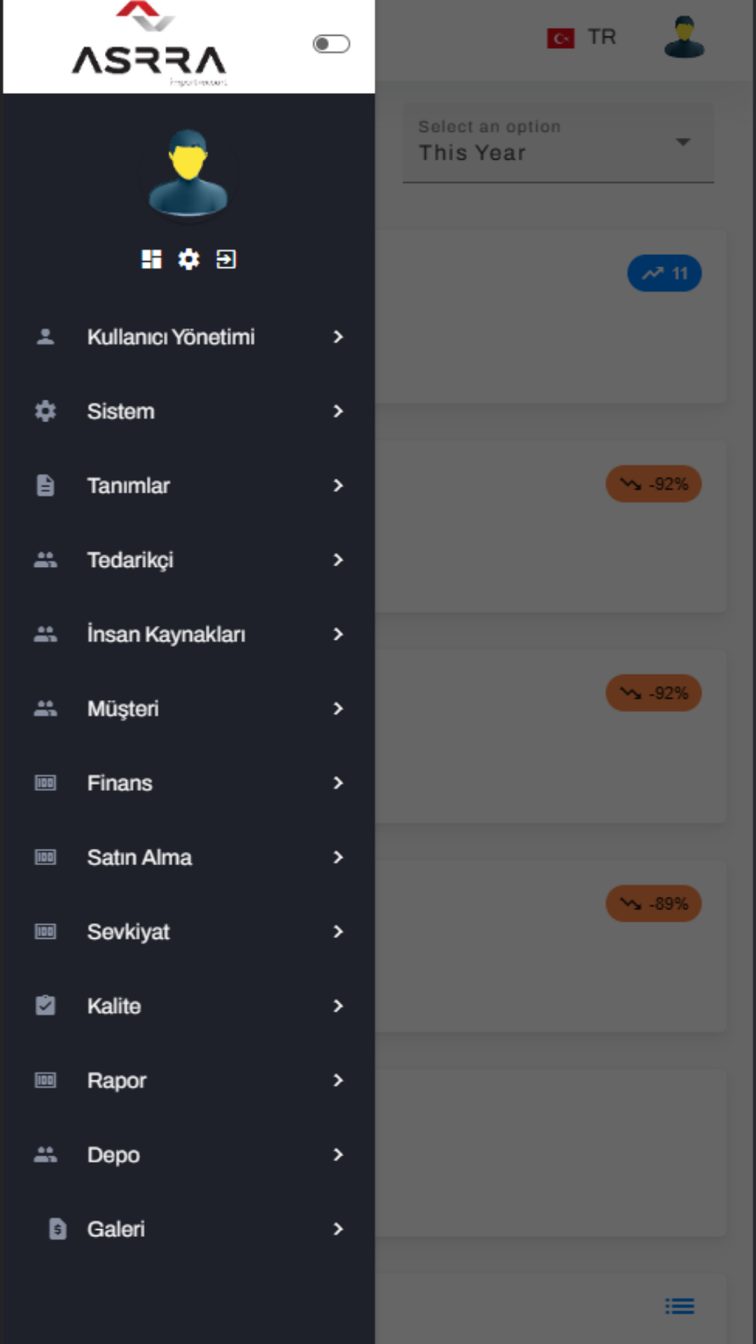This screenshot has height=1344, width=756.
Task: Open the Satın Alma menu item
Action: pos(139,857)
